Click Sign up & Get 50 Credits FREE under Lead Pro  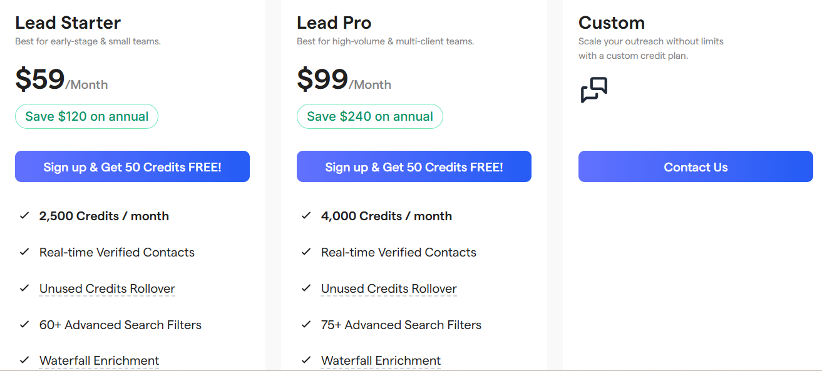pyautogui.click(x=414, y=166)
